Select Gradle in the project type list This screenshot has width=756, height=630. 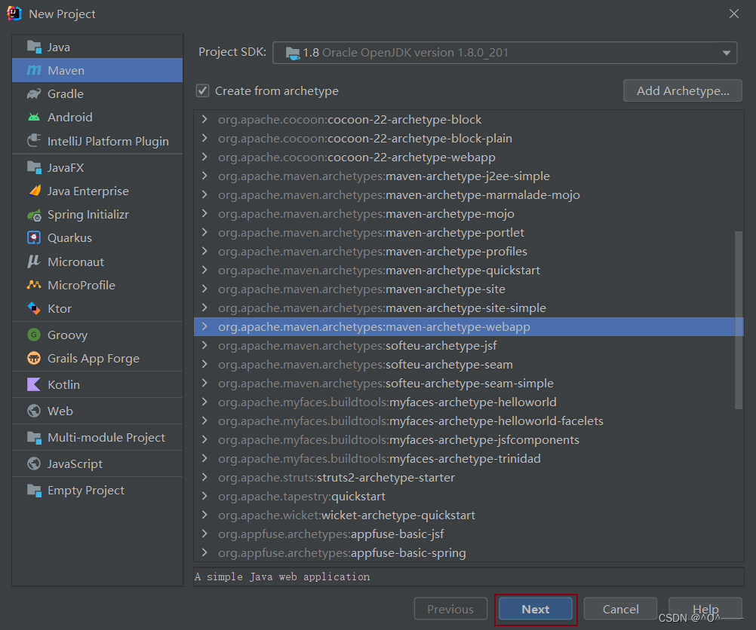click(97, 94)
